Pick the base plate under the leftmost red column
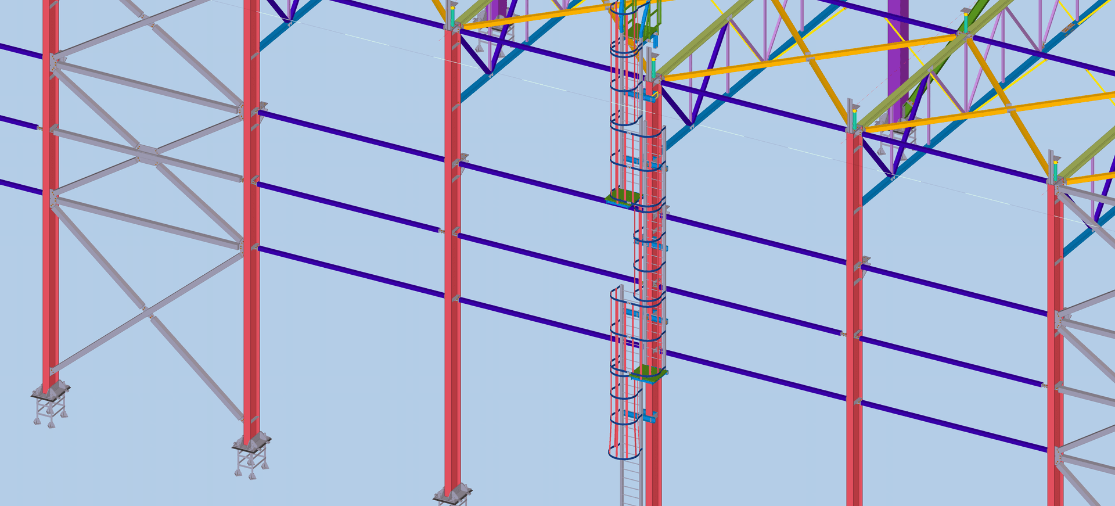Viewport: 1115px width, 506px height. pos(51,391)
